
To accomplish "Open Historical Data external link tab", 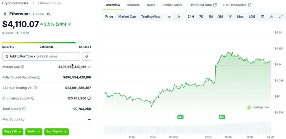I will point(203,5).
